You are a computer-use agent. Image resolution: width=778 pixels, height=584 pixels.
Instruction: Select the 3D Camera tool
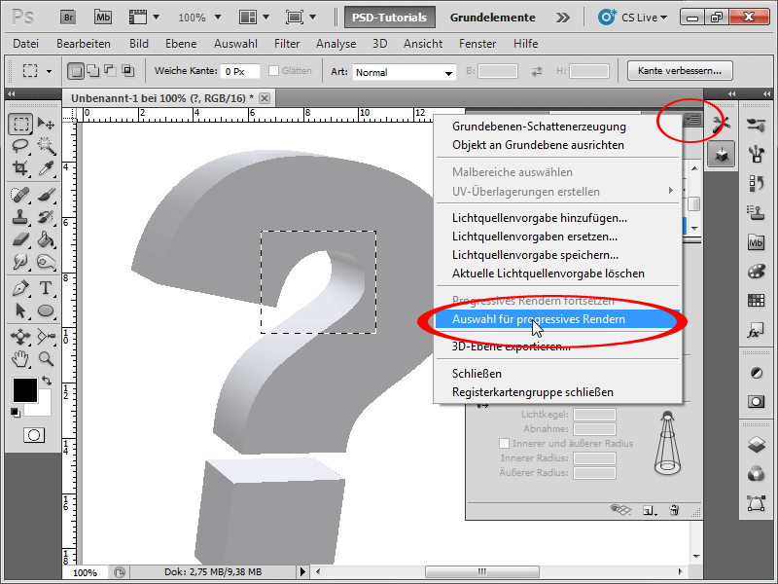46,337
